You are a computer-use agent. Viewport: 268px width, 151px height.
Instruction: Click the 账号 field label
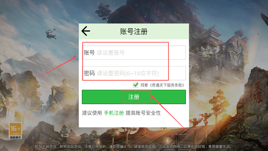pyautogui.click(x=89, y=53)
